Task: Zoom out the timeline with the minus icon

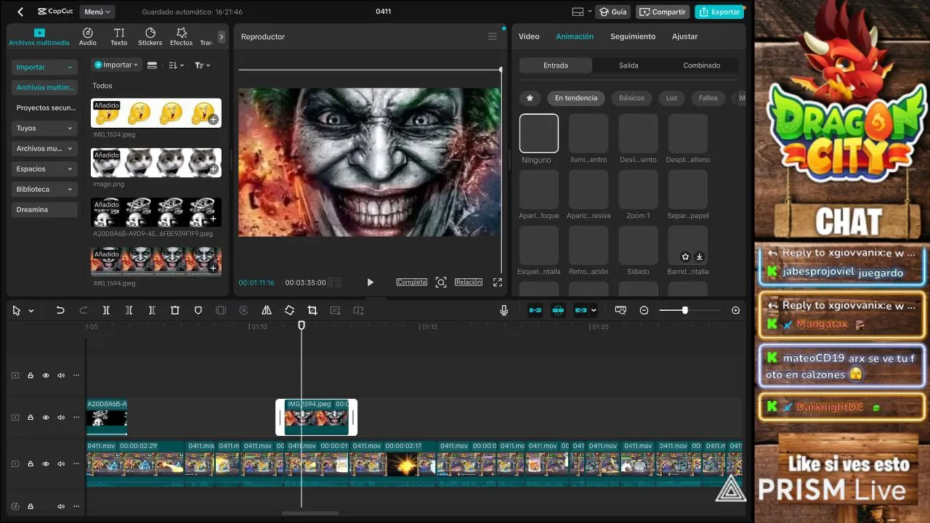Action: click(644, 310)
